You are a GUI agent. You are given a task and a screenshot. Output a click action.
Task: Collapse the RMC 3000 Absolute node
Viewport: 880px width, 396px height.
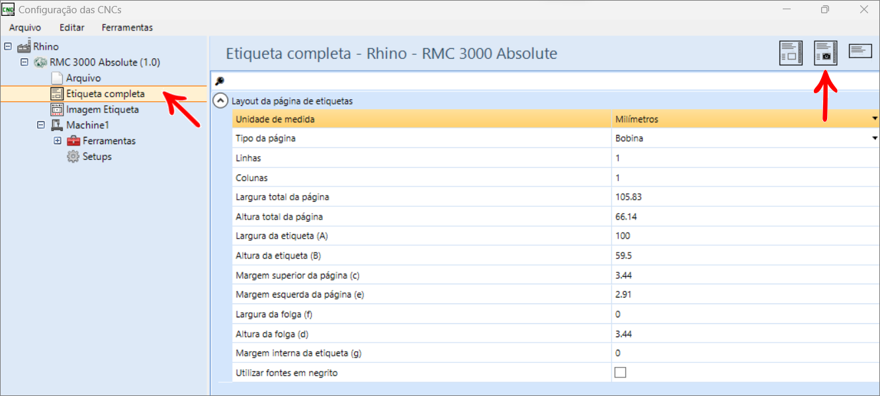24,62
